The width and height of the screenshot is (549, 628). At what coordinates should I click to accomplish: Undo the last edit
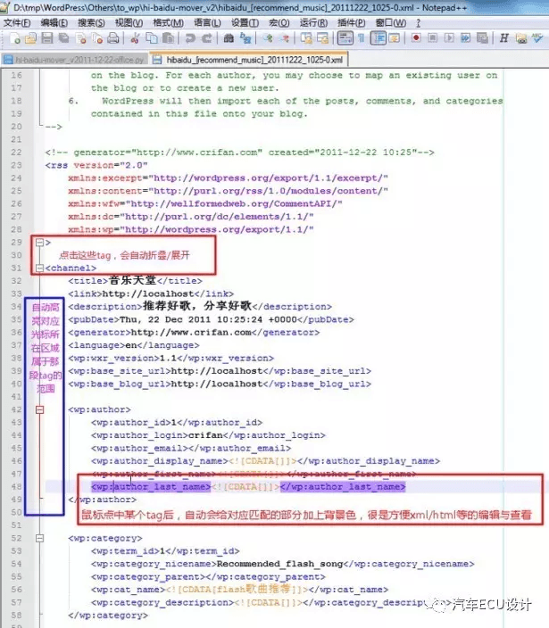point(190,38)
